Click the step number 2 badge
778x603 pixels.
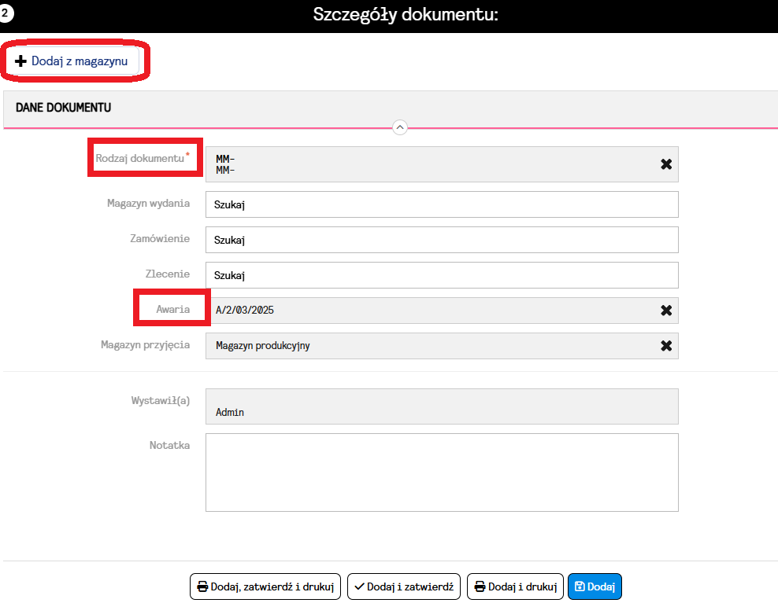[4, 13]
